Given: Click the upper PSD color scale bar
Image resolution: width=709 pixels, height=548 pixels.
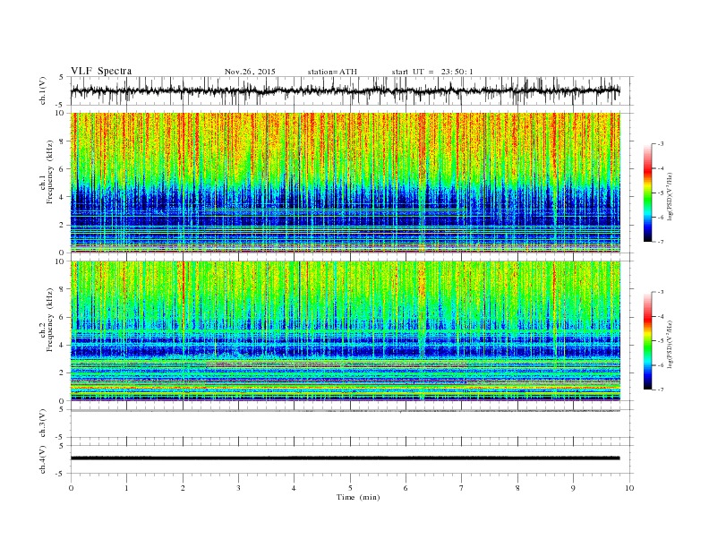Looking at the screenshot, I should 648,193.
